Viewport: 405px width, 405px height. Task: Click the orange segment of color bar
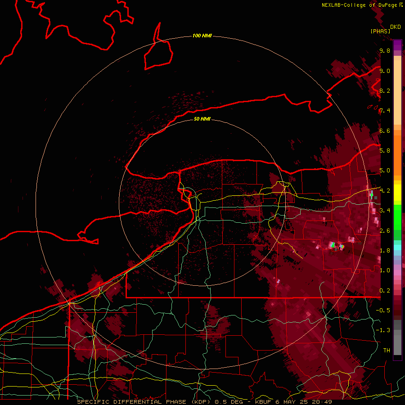click(397, 153)
